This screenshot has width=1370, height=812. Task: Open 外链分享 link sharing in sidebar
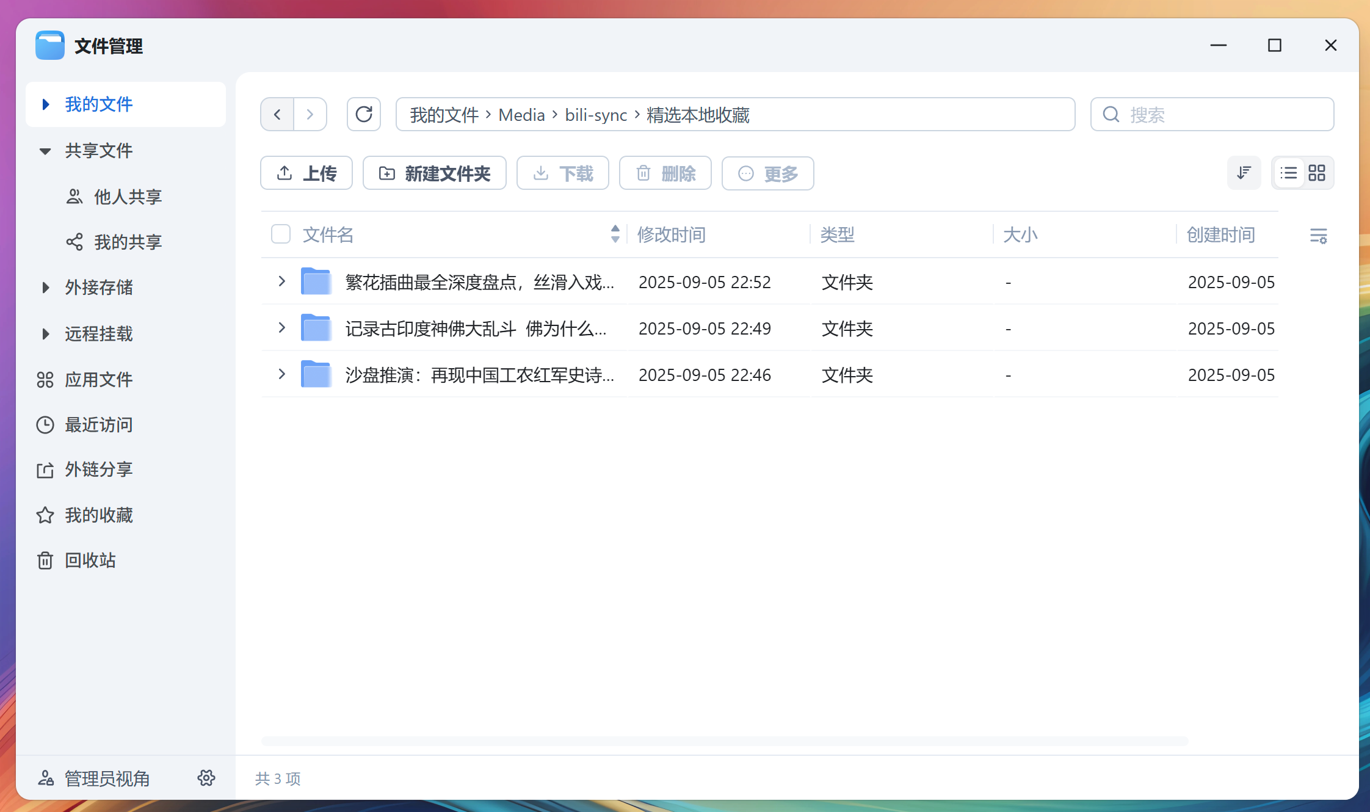[x=99, y=469]
